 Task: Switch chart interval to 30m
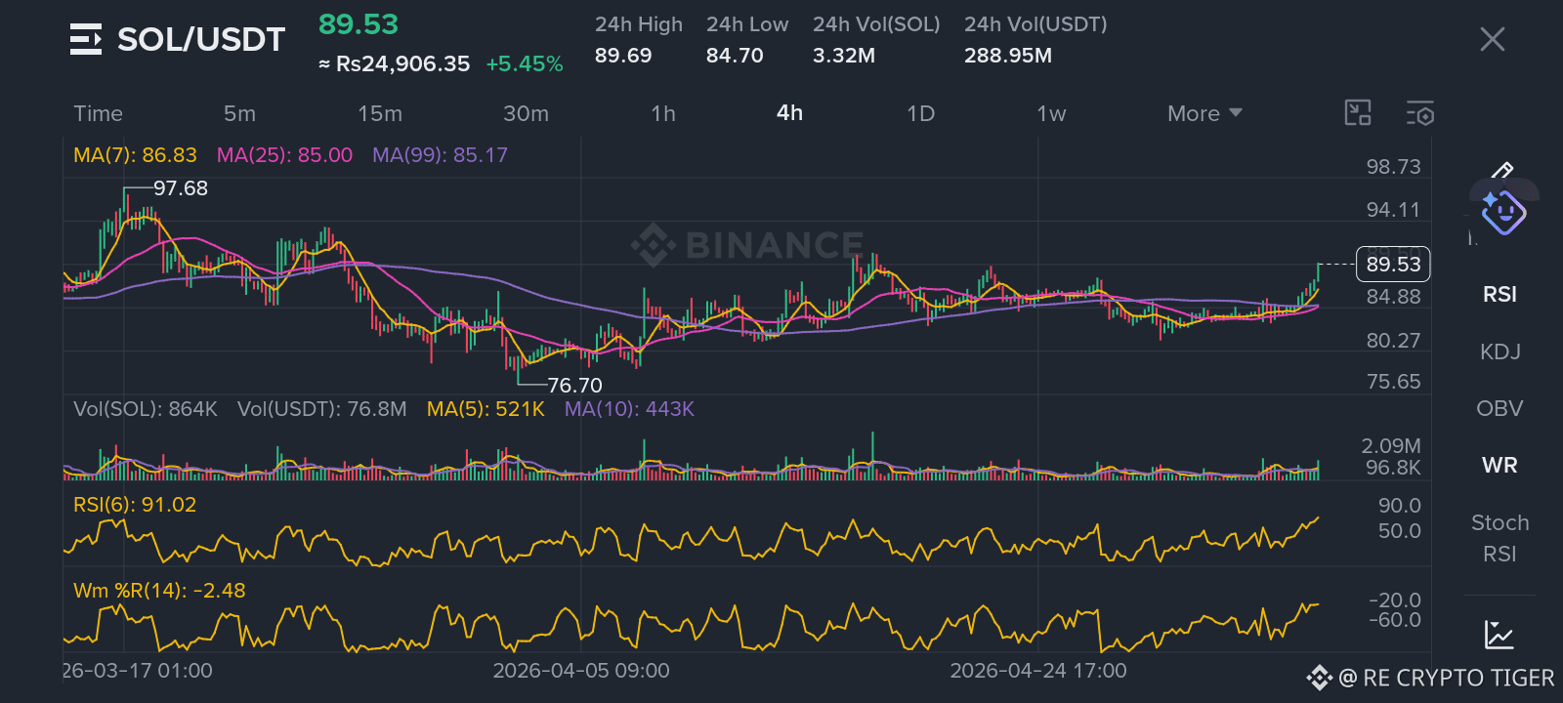tap(526, 113)
